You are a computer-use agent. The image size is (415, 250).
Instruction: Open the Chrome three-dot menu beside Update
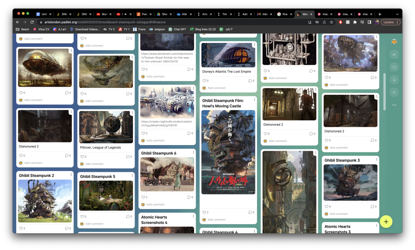click(x=397, y=22)
